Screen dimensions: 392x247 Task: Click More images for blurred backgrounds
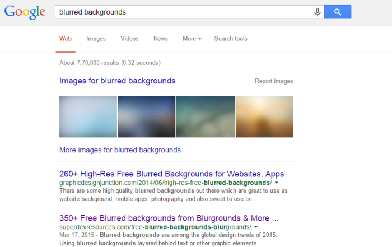coord(120,150)
